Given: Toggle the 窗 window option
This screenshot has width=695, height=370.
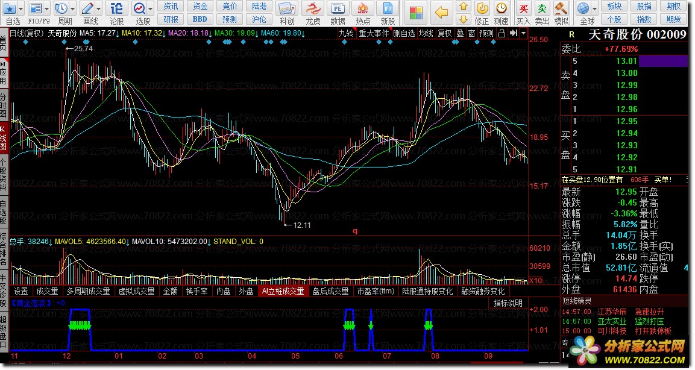Looking at the screenshot, I should (471, 33).
